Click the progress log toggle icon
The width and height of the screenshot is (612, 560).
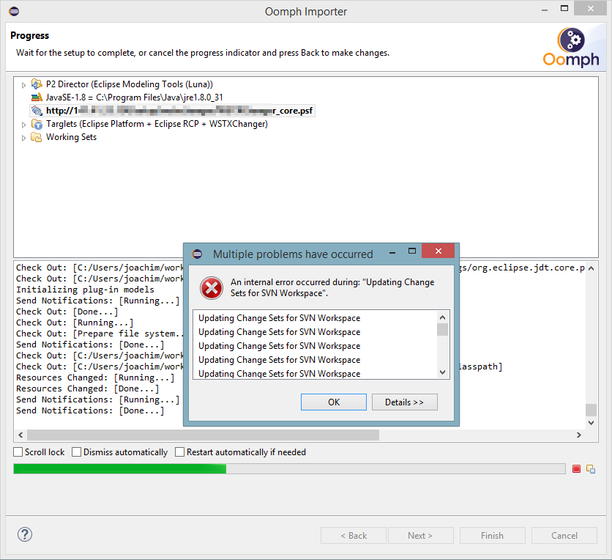(x=591, y=469)
